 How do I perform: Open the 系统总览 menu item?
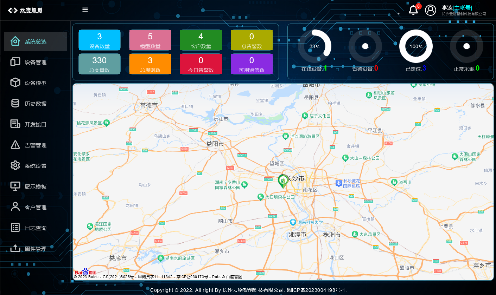coord(35,41)
